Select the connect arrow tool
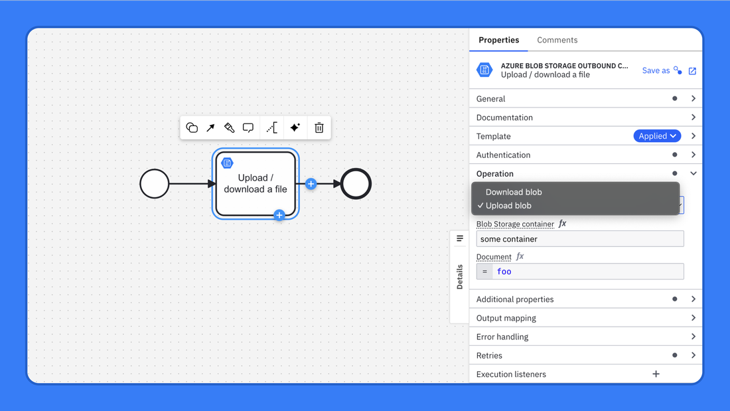 [x=210, y=127]
